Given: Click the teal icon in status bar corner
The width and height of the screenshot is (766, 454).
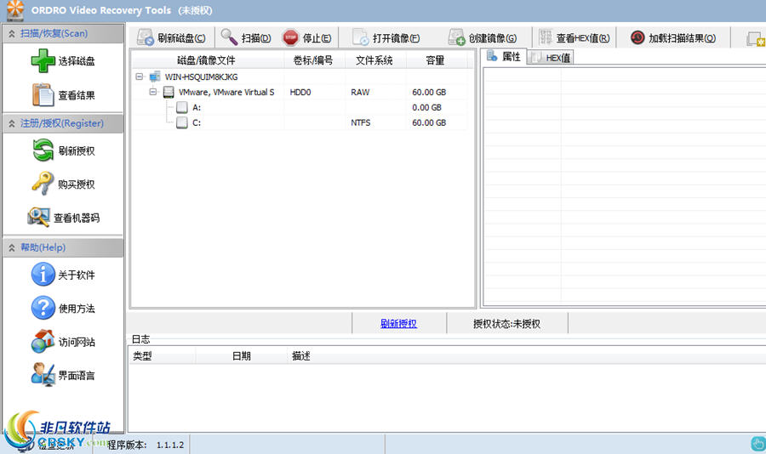Looking at the screenshot, I should [757, 444].
